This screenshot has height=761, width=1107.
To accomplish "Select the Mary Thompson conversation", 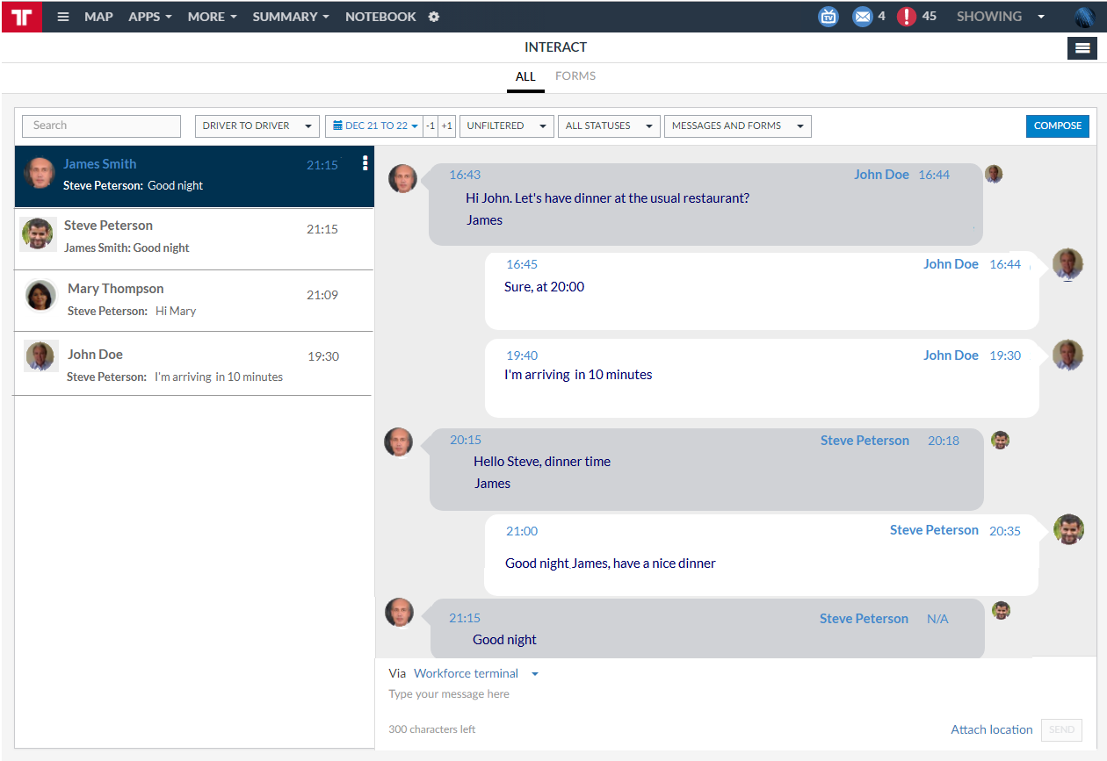I will [193, 299].
